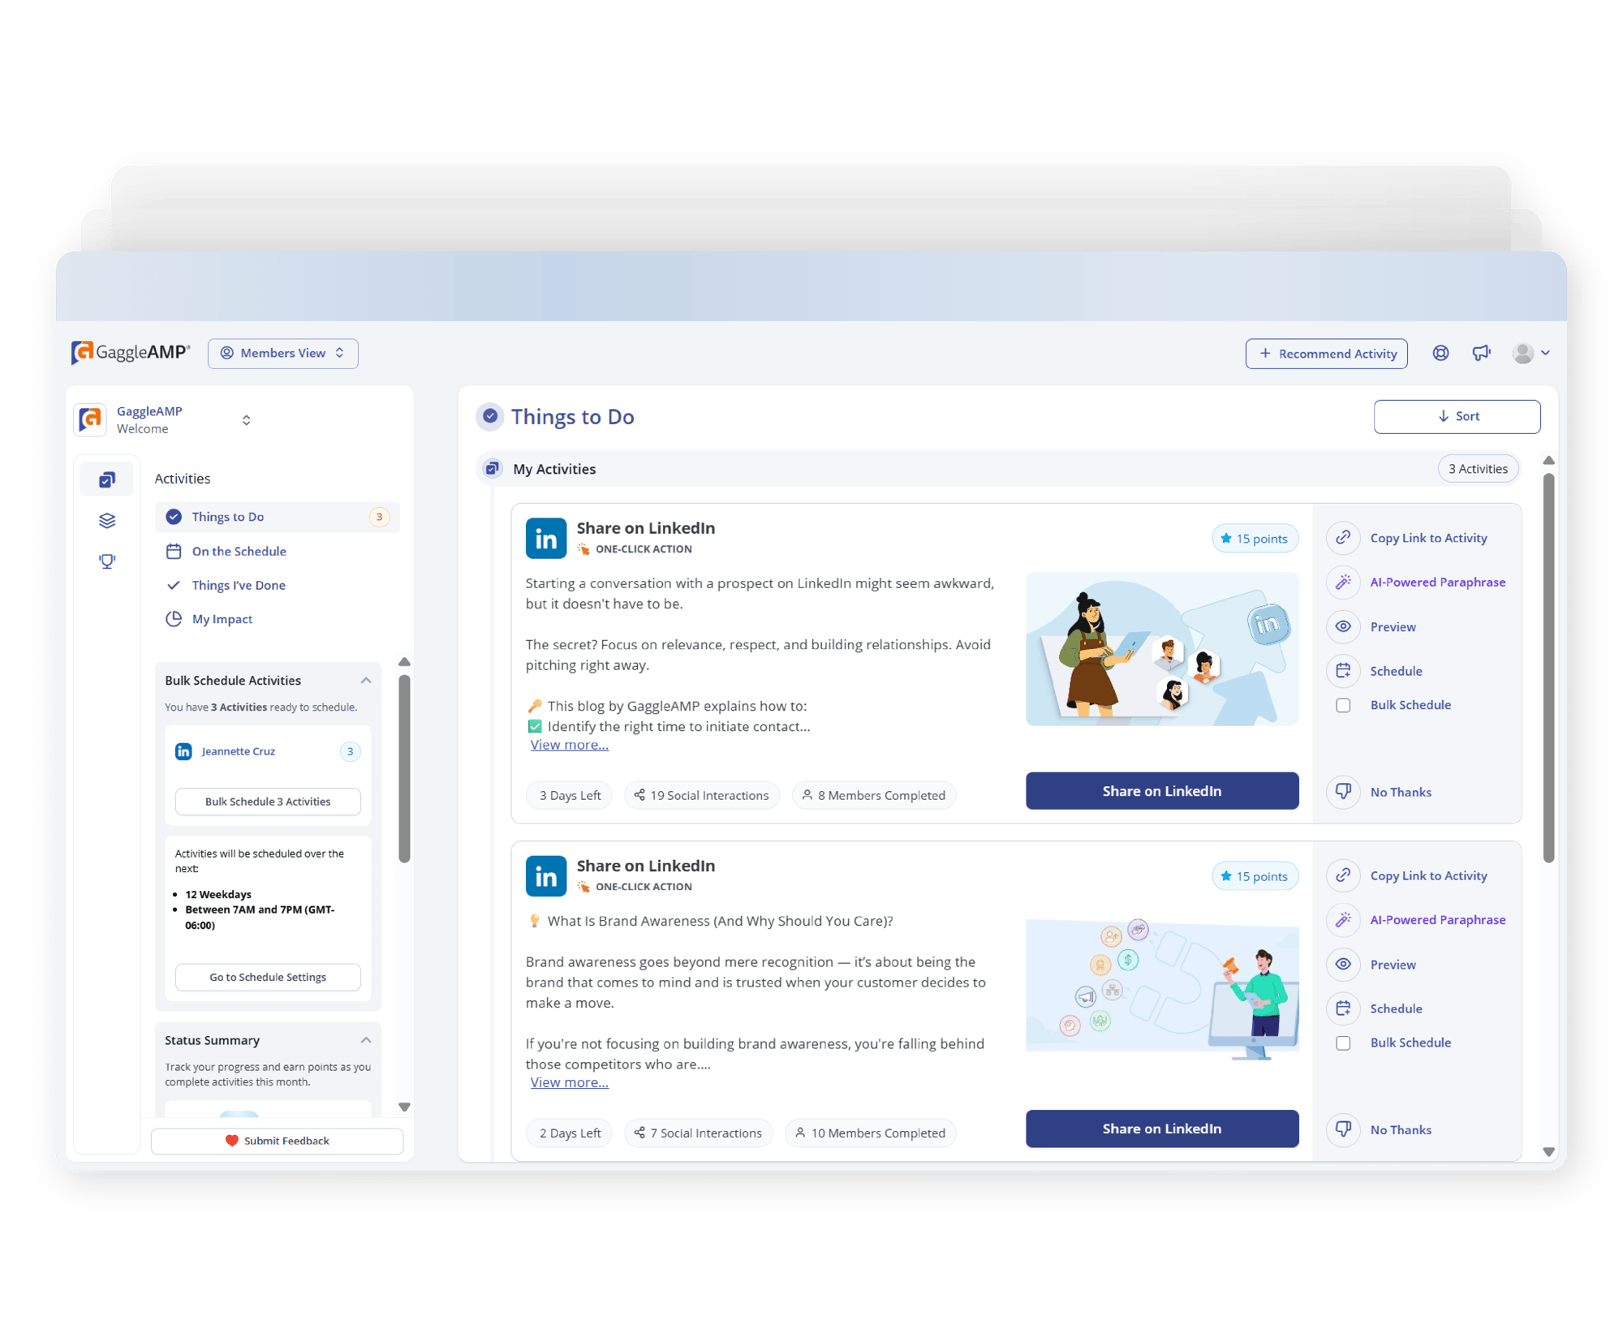Check Bulk Schedule box on second activity
1623x1337 pixels.
(1343, 1043)
